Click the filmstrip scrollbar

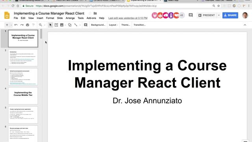(x=41, y=34)
